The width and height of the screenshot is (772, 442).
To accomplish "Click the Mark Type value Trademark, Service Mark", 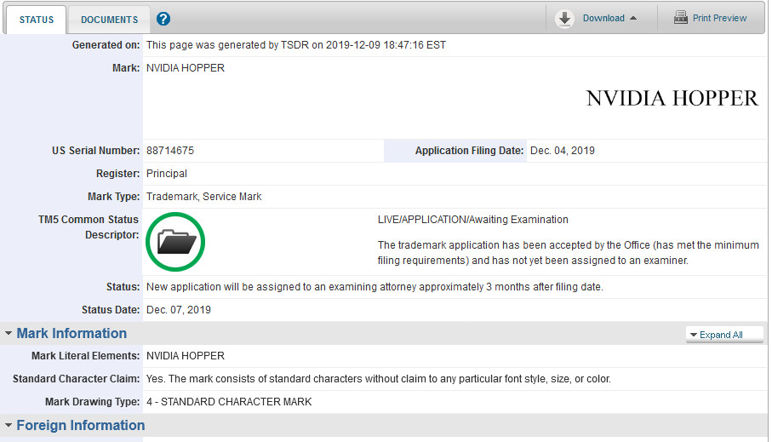I will (203, 197).
